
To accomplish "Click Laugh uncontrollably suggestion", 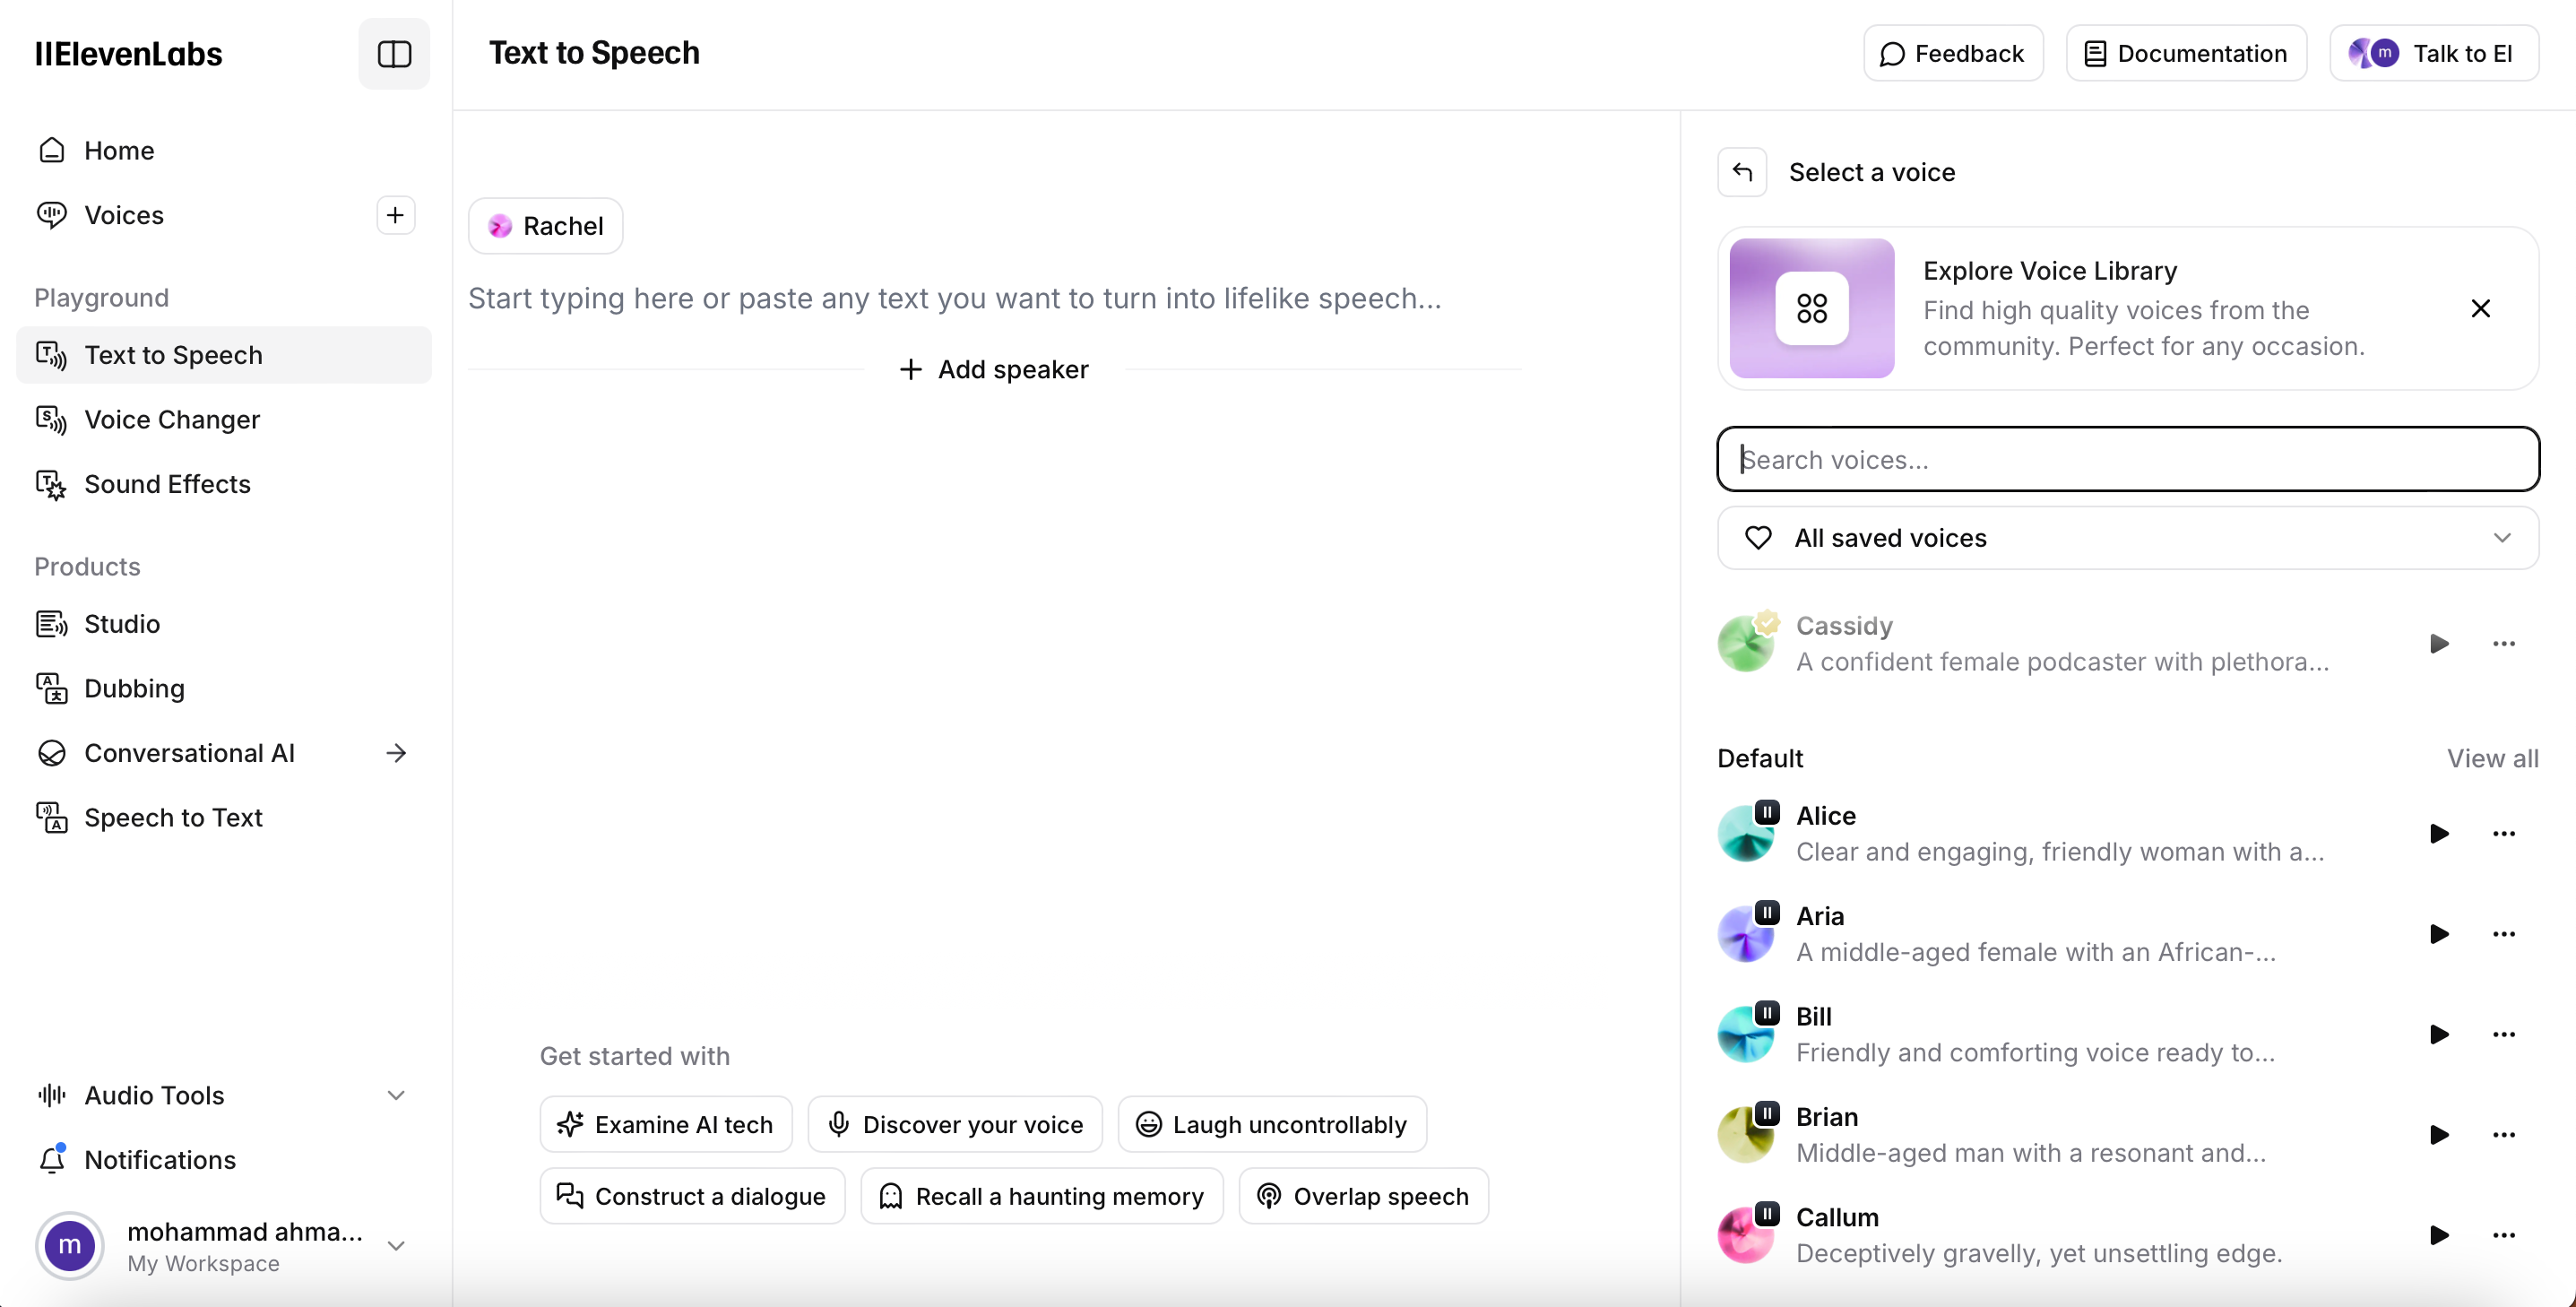I will pos(1272,1124).
